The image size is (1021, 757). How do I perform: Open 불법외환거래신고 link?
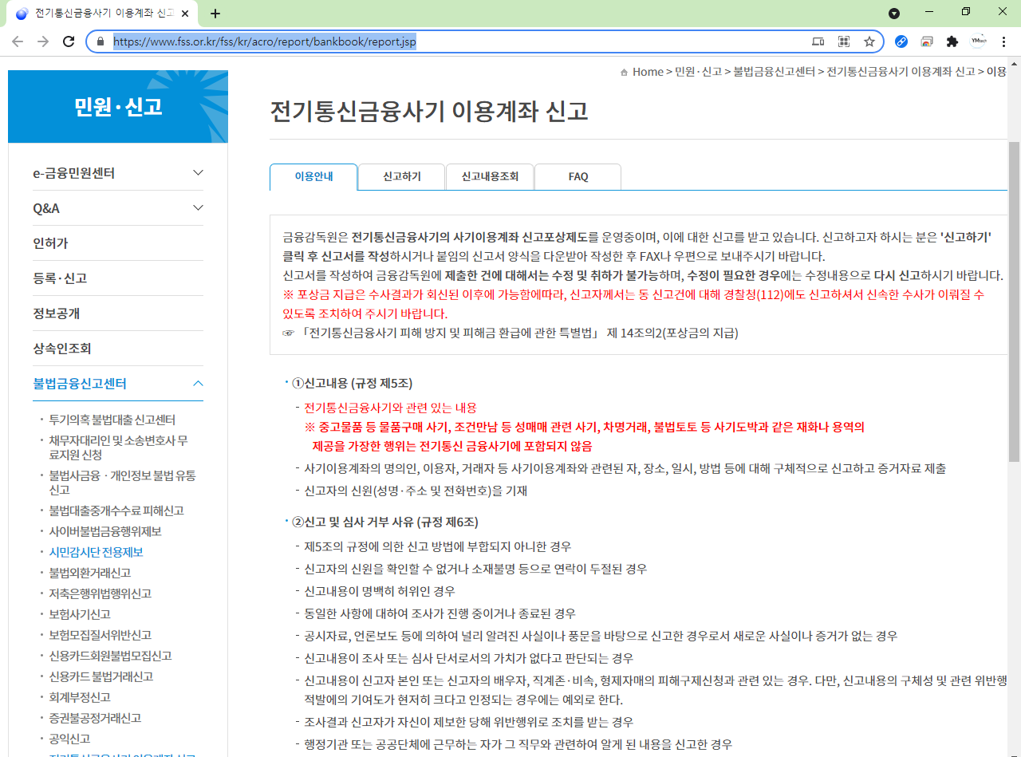[x=90, y=573]
